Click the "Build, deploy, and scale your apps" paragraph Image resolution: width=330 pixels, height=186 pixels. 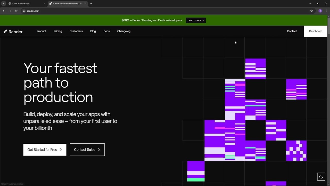click(70, 121)
